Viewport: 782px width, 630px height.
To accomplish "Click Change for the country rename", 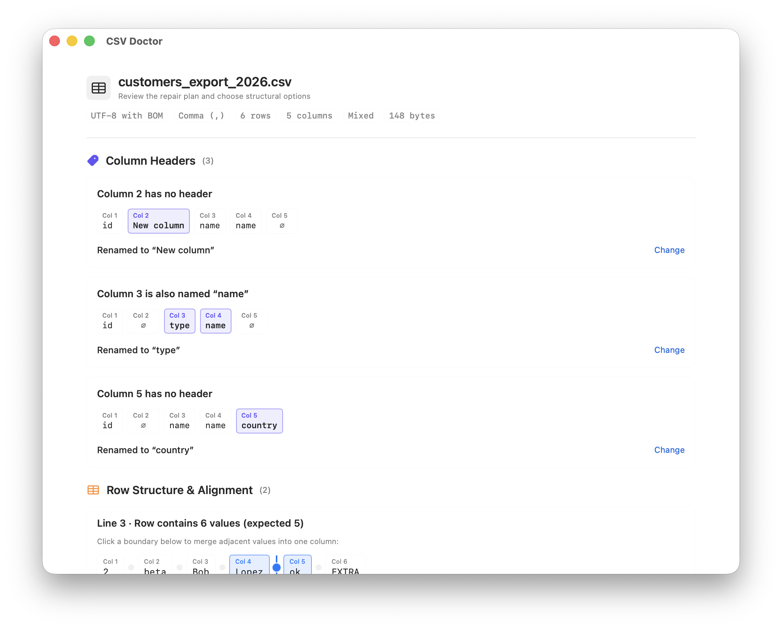I will (669, 450).
